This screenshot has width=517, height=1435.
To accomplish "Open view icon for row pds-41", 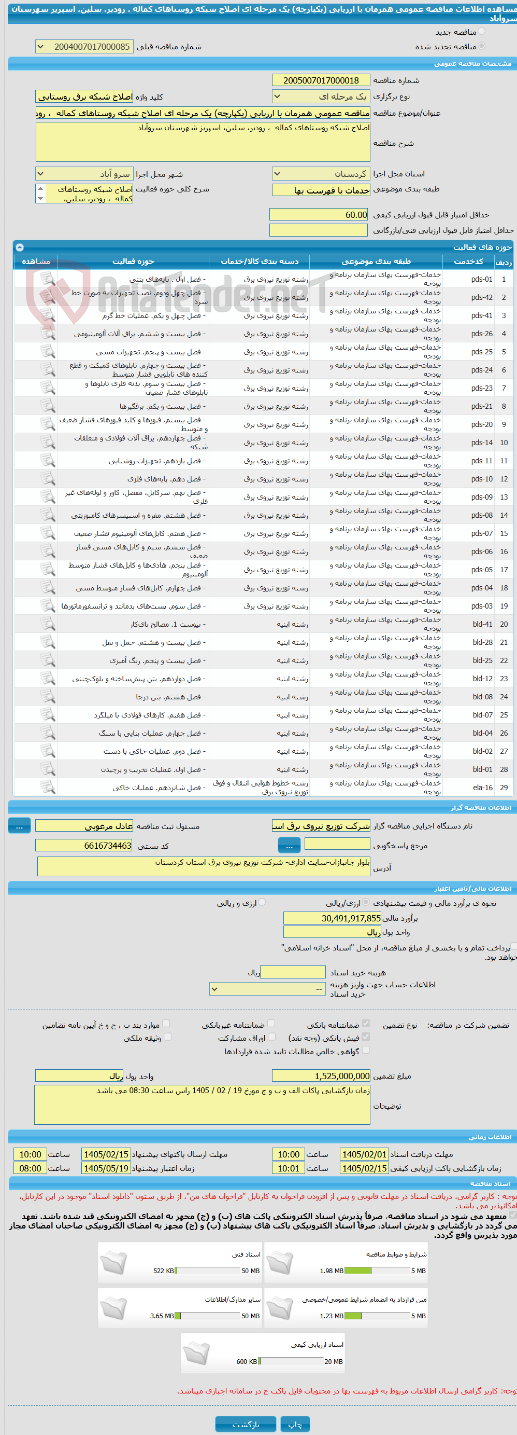I will (x=48, y=315).
